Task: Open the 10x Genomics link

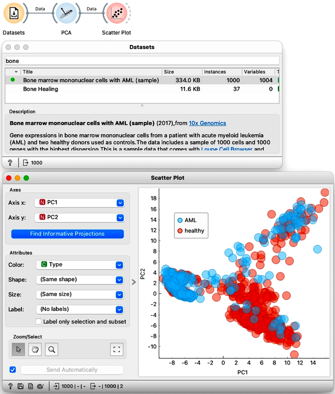Action: [207, 123]
